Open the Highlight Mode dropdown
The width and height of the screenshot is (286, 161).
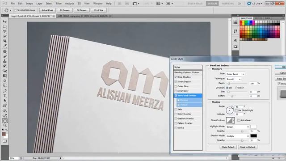[238, 127]
